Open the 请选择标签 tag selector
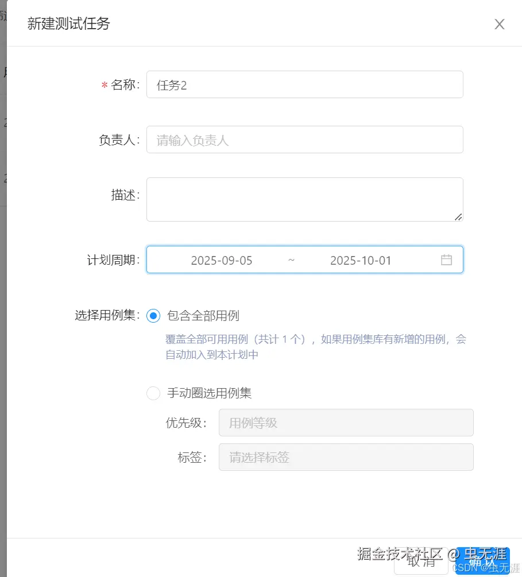This screenshot has height=577, width=522. pyautogui.click(x=345, y=457)
